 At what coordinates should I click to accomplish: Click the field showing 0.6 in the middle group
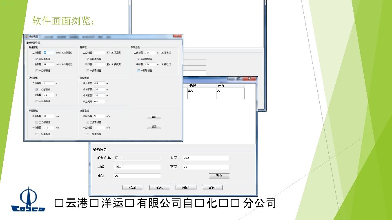point(99,101)
